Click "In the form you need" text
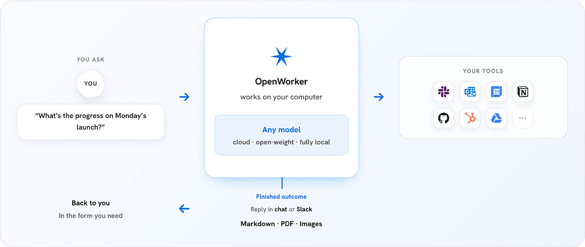Screen dimensions: 585x247 click(x=90, y=215)
